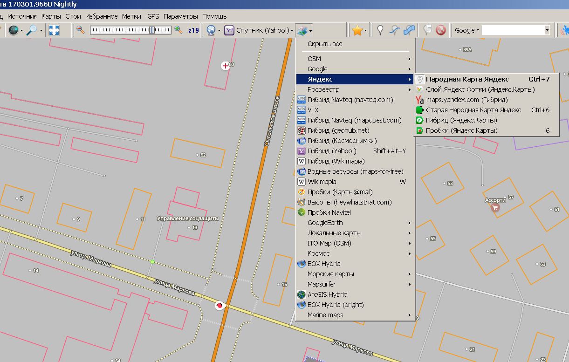The width and height of the screenshot is (569, 362).
Task: Enable the Гибрид (Yahoo!) layer
Action: click(331, 151)
